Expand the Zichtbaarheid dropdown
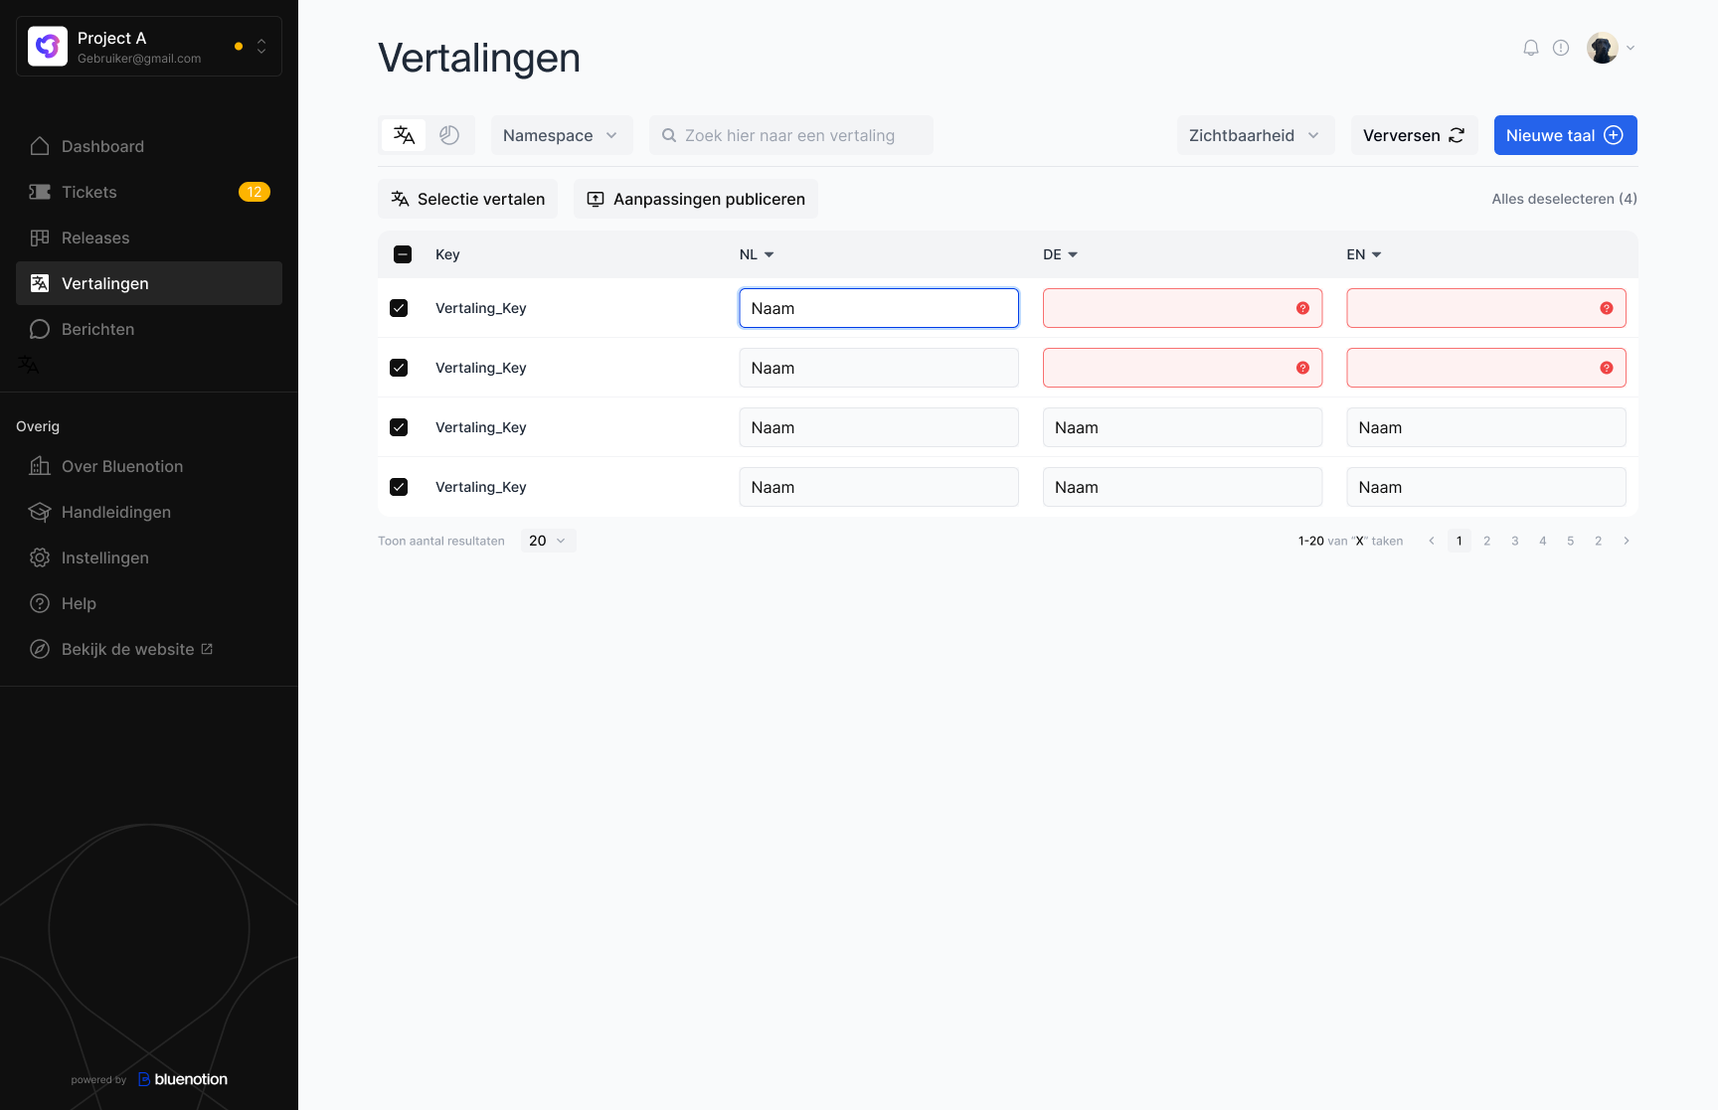1718x1110 pixels. click(1254, 135)
